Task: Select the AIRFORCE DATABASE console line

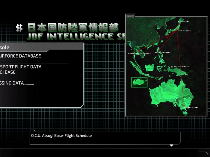Action: pos(20,56)
